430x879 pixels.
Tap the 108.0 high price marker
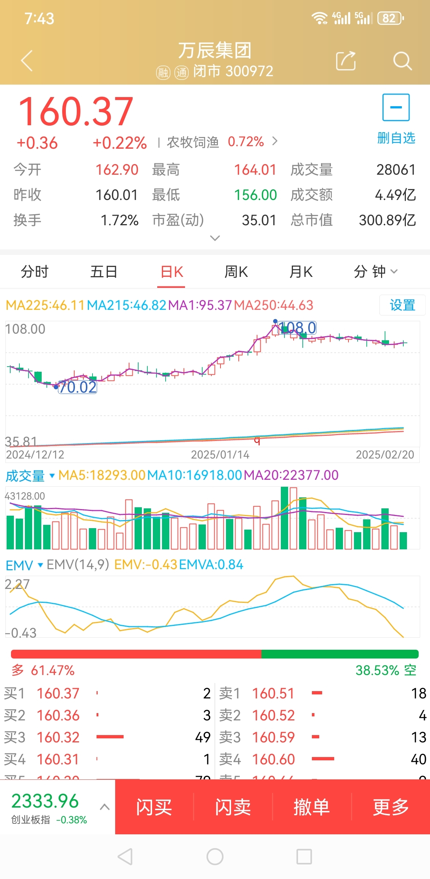click(297, 328)
